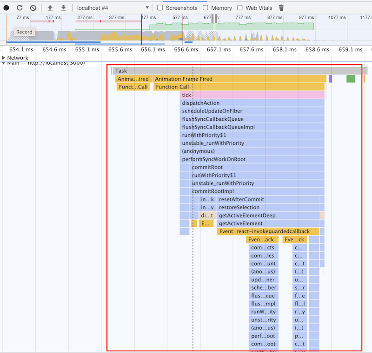Click the 577 ms overview timeline marker
The height and width of the screenshot is (353, 372).
coord(180,17)
